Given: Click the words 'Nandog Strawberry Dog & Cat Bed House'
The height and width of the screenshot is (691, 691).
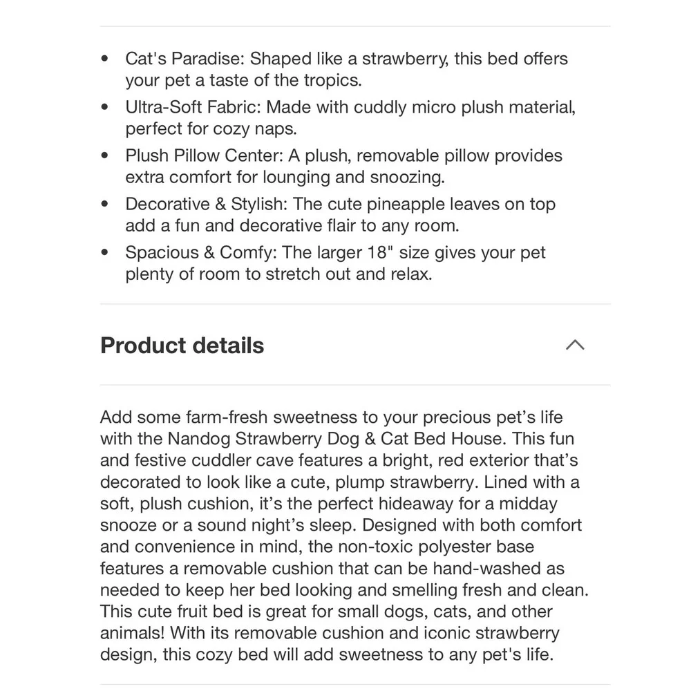Looking at the screenshot, I should click(337, 439).
